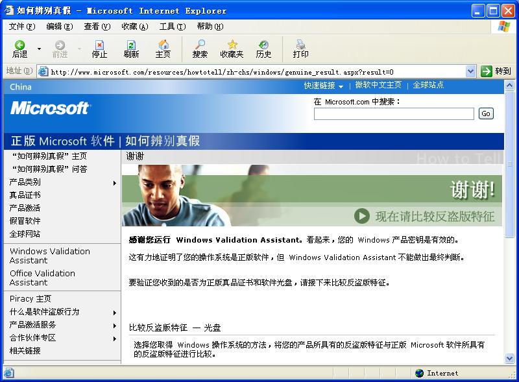Open Favorites (收藏夹) star icon
The image size is (519, 382).
(x=232, y=45)
